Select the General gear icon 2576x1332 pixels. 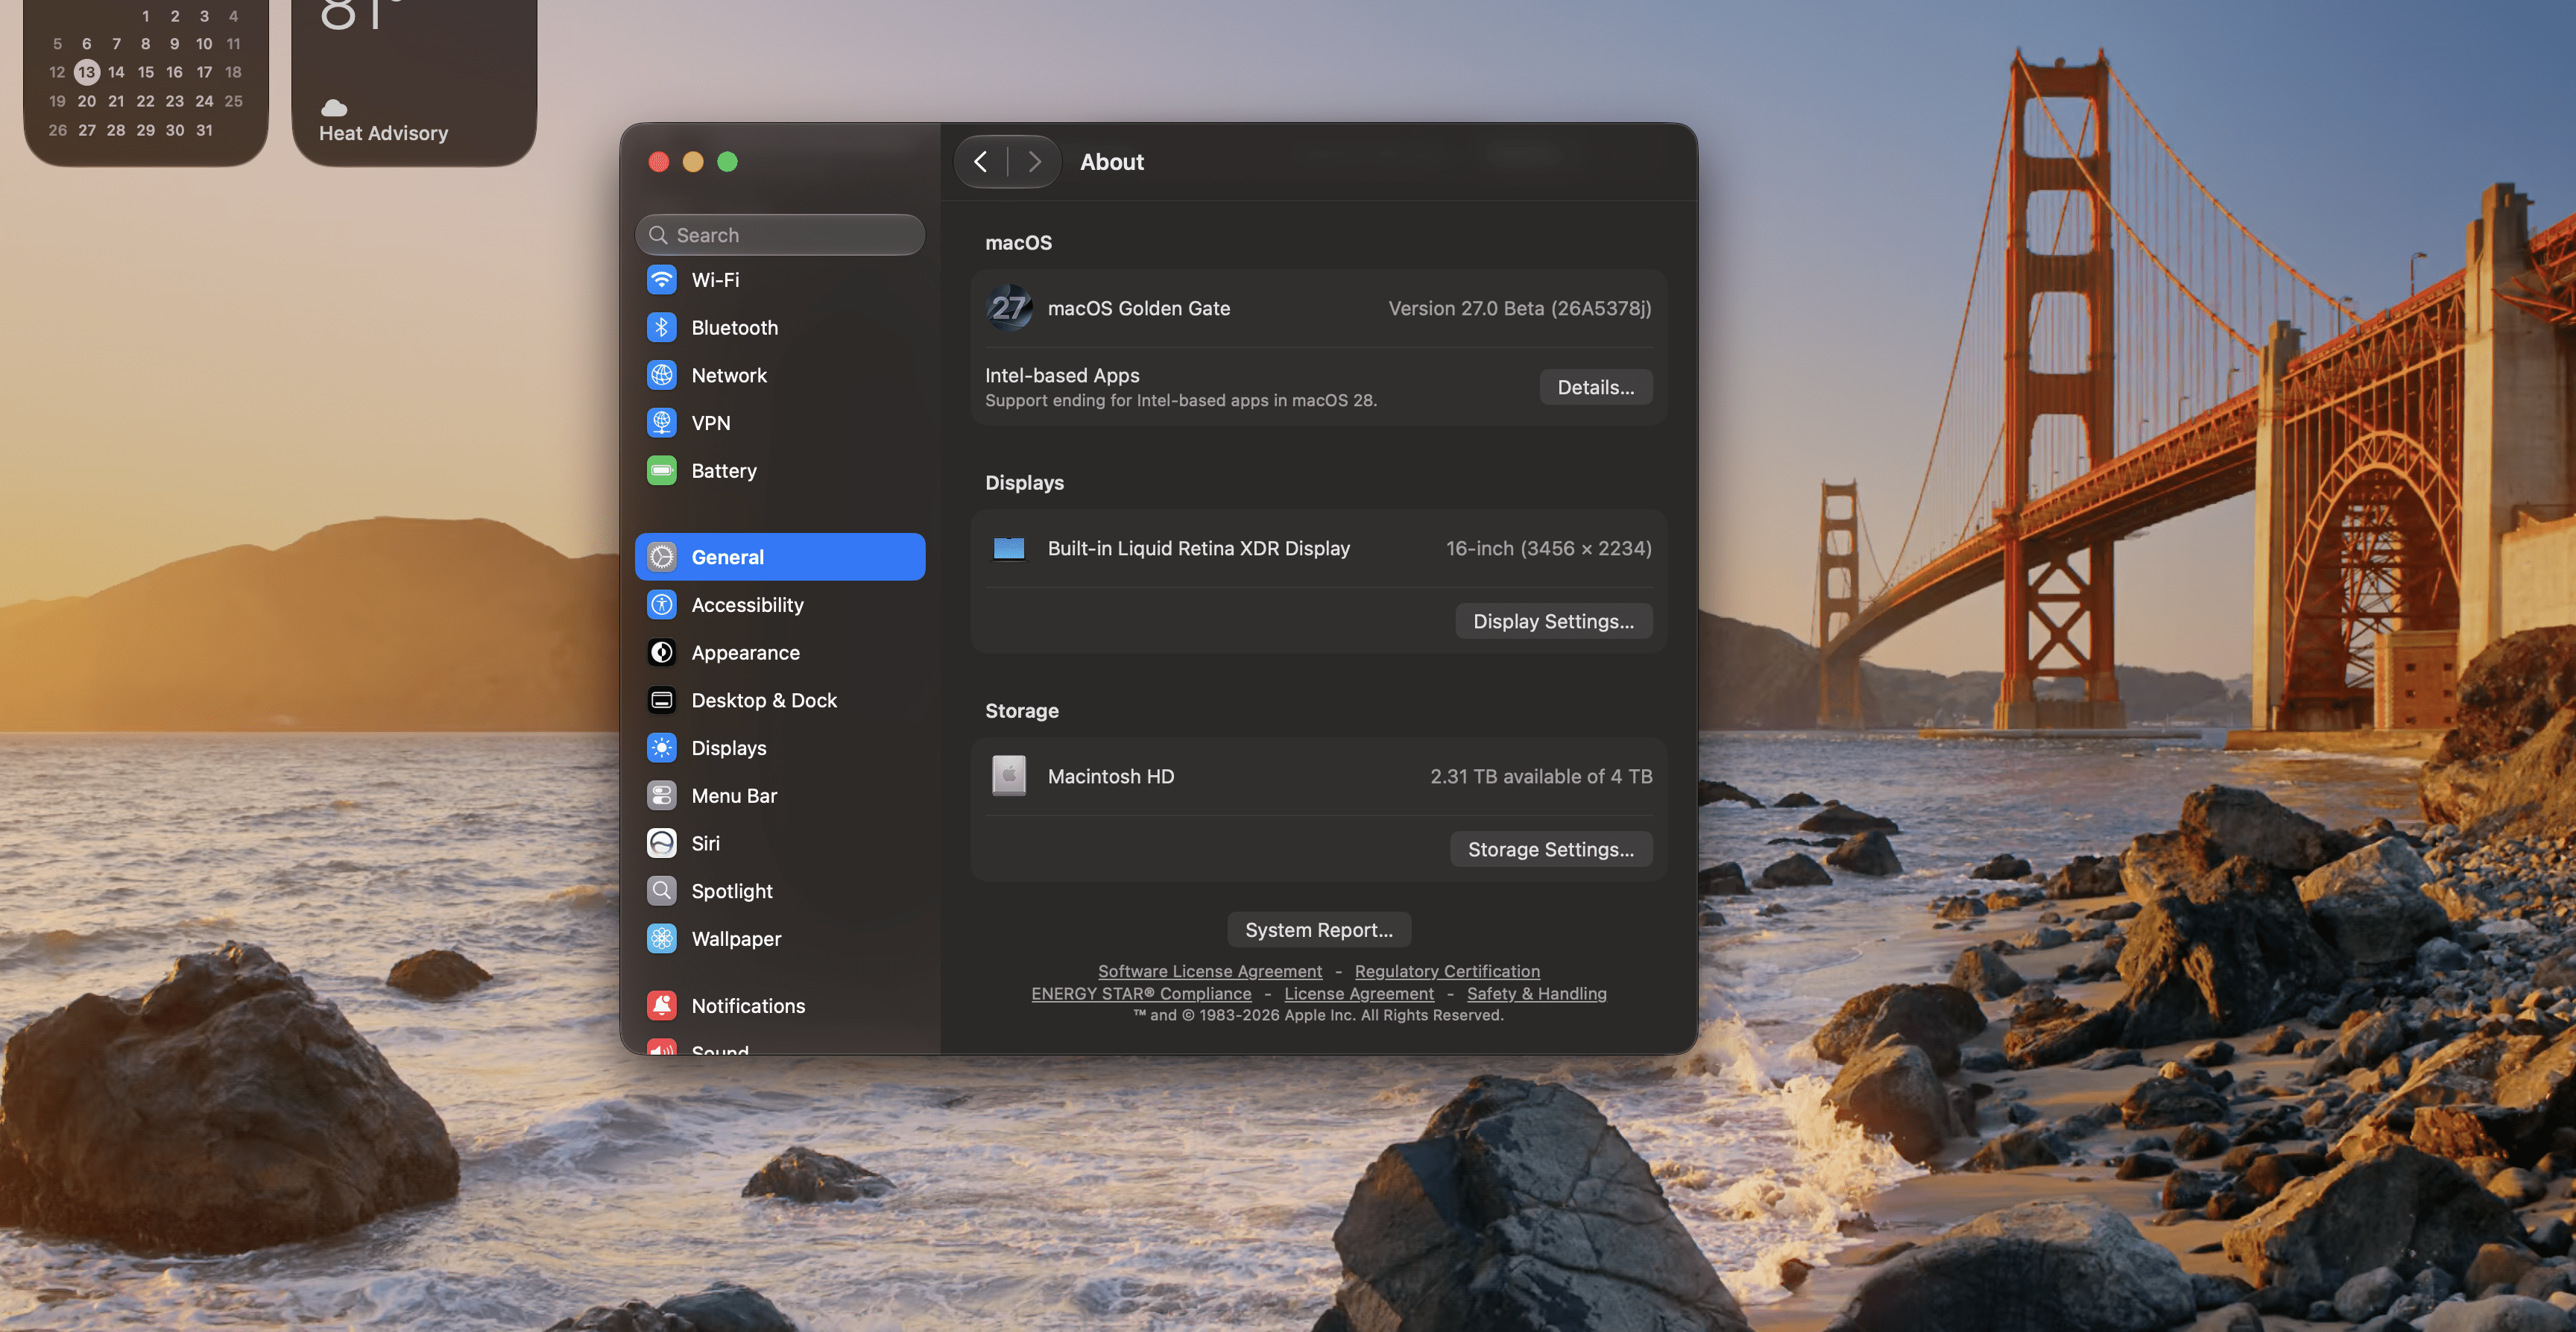[661, 557]
